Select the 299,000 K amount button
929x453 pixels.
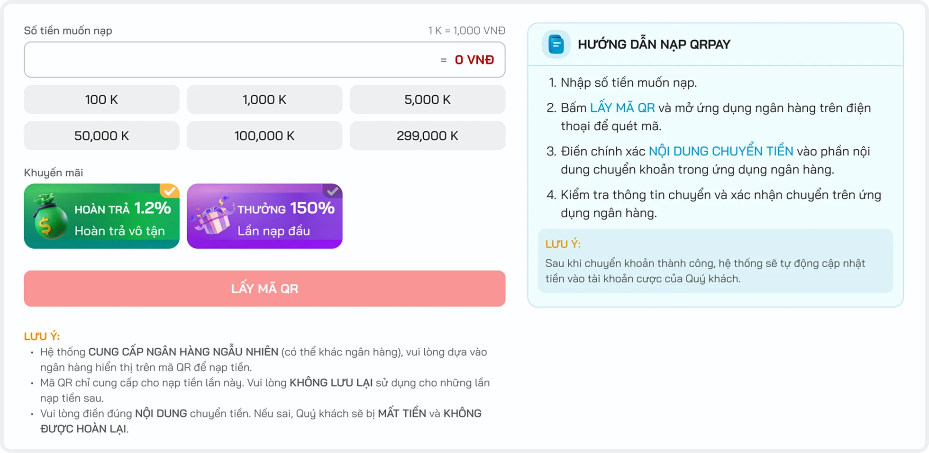pos(427,136)
